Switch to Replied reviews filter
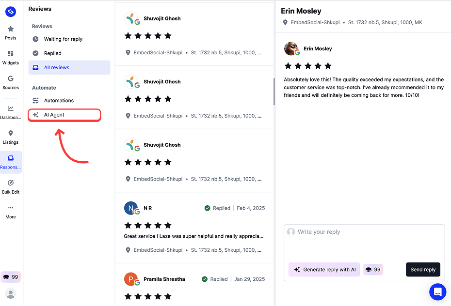The width and height of the screenshot is (451, 306). coord(52,53)
